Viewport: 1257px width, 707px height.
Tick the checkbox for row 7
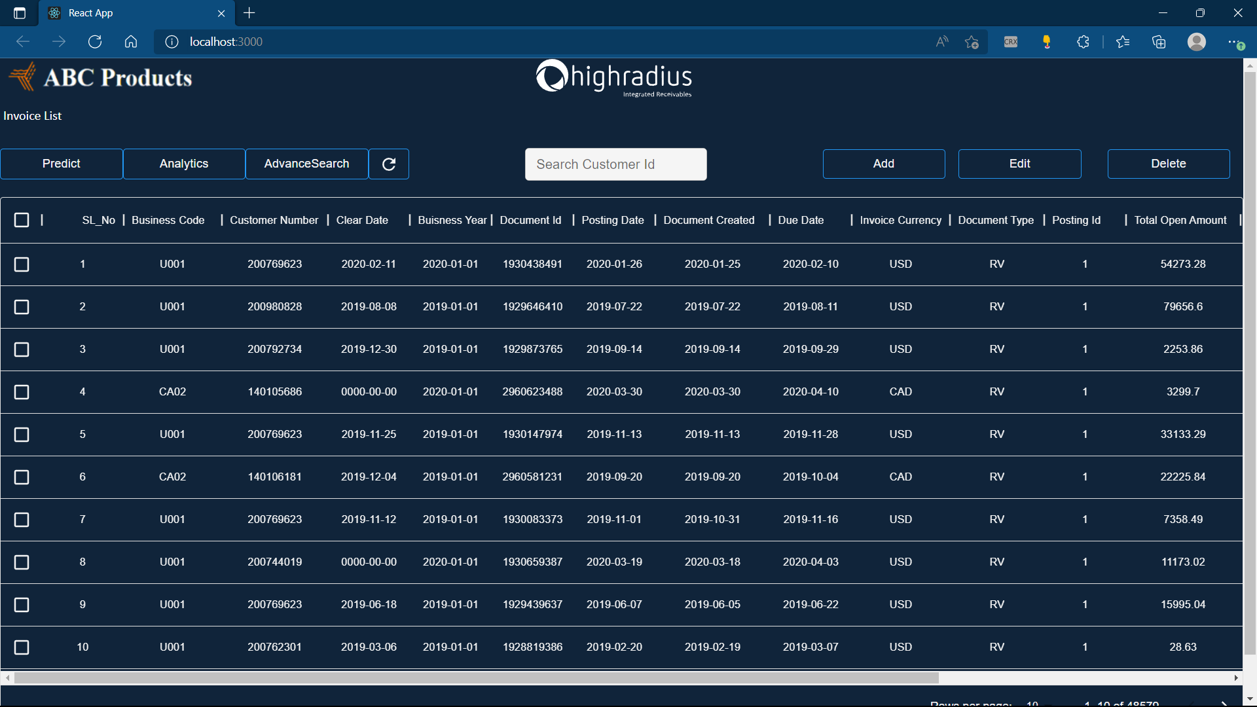[x=22, y=520]
